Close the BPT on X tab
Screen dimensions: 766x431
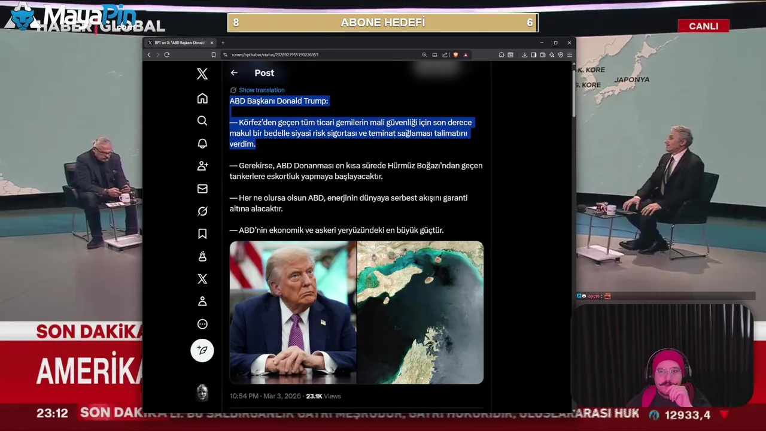[x=211, y=43]
